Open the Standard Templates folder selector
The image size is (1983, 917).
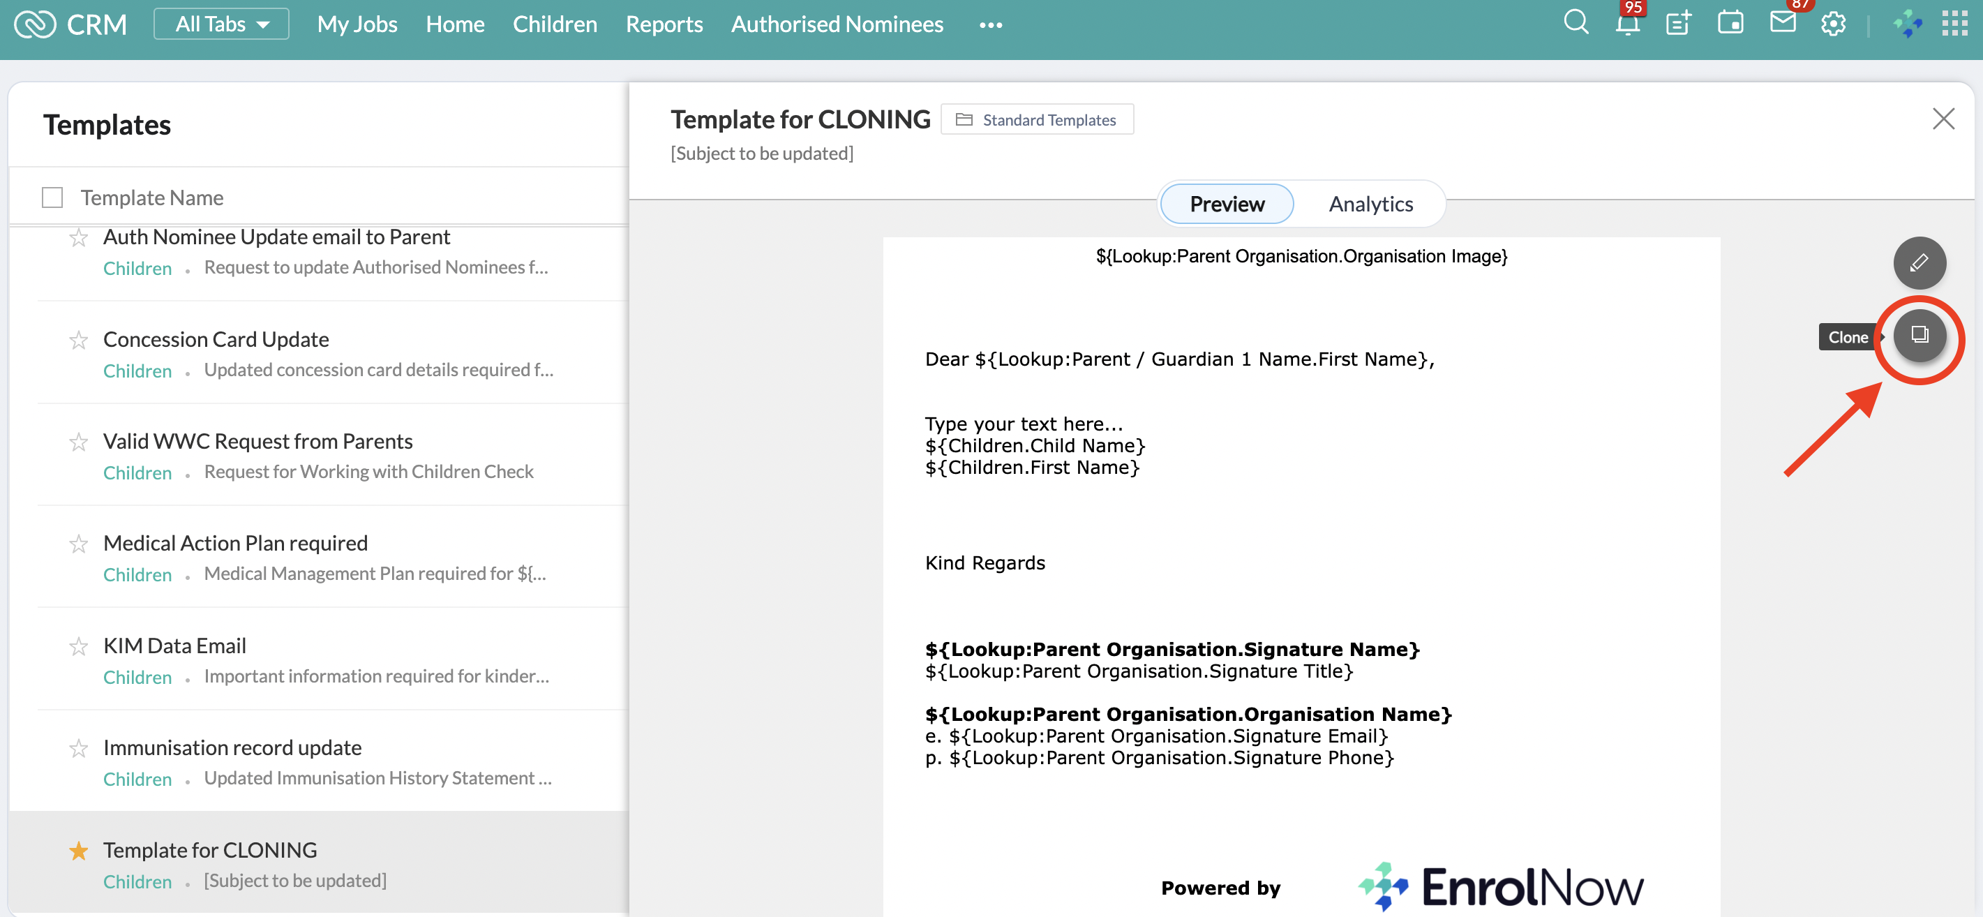tap(1036, 120)
